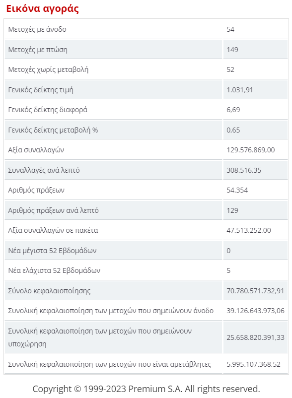Image resolution: width=292 pixels, height=398 pixels.
Task: Select the Αξία συναλλαγών σε πακέτα value
Action: click(x=249, y=230)
